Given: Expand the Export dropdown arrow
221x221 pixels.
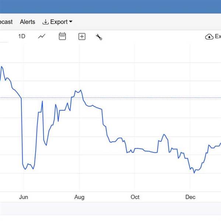Looking at the screenshot, I should point(71,22).
